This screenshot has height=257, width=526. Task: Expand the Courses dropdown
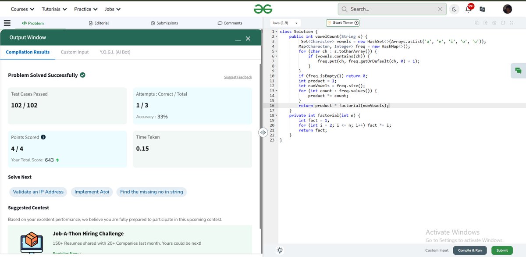click(21, 8)
